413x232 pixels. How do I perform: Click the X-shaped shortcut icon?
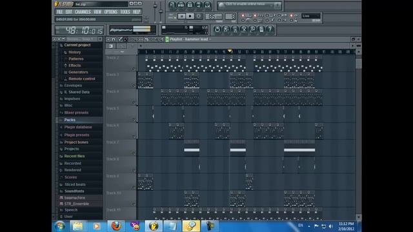coord(244,29)
